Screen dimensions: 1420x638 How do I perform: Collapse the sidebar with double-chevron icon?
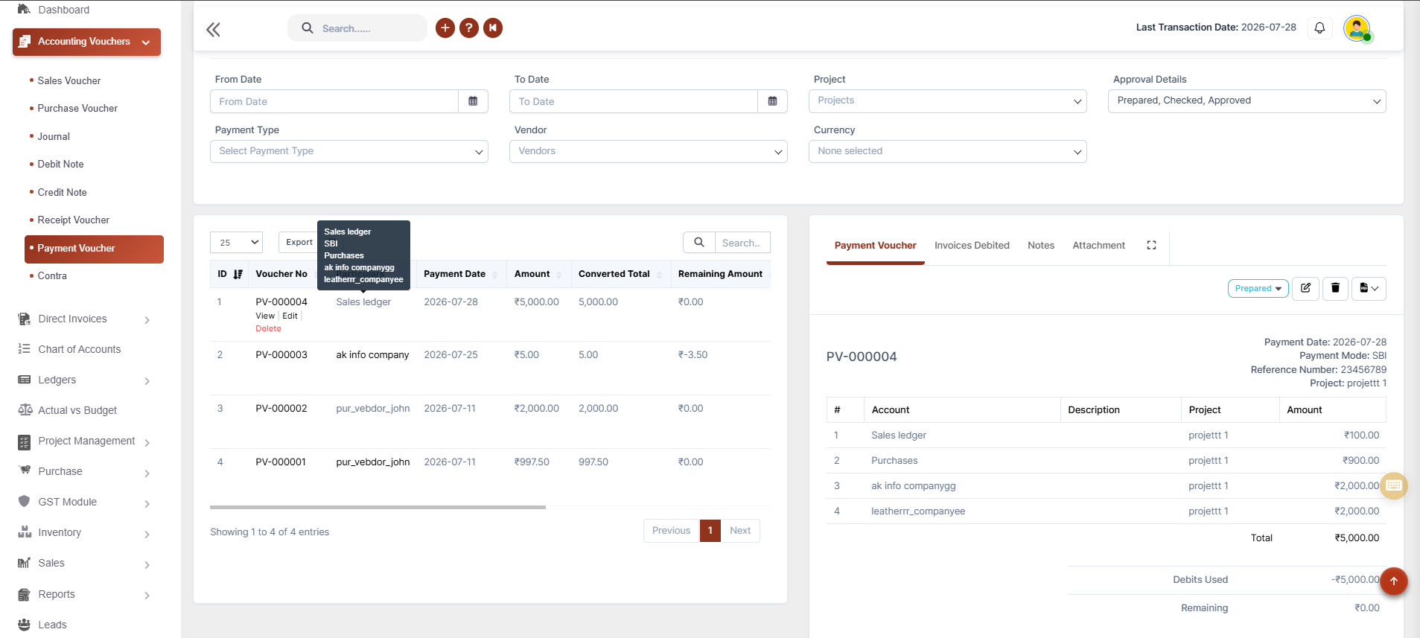click(x=213, y=30)
